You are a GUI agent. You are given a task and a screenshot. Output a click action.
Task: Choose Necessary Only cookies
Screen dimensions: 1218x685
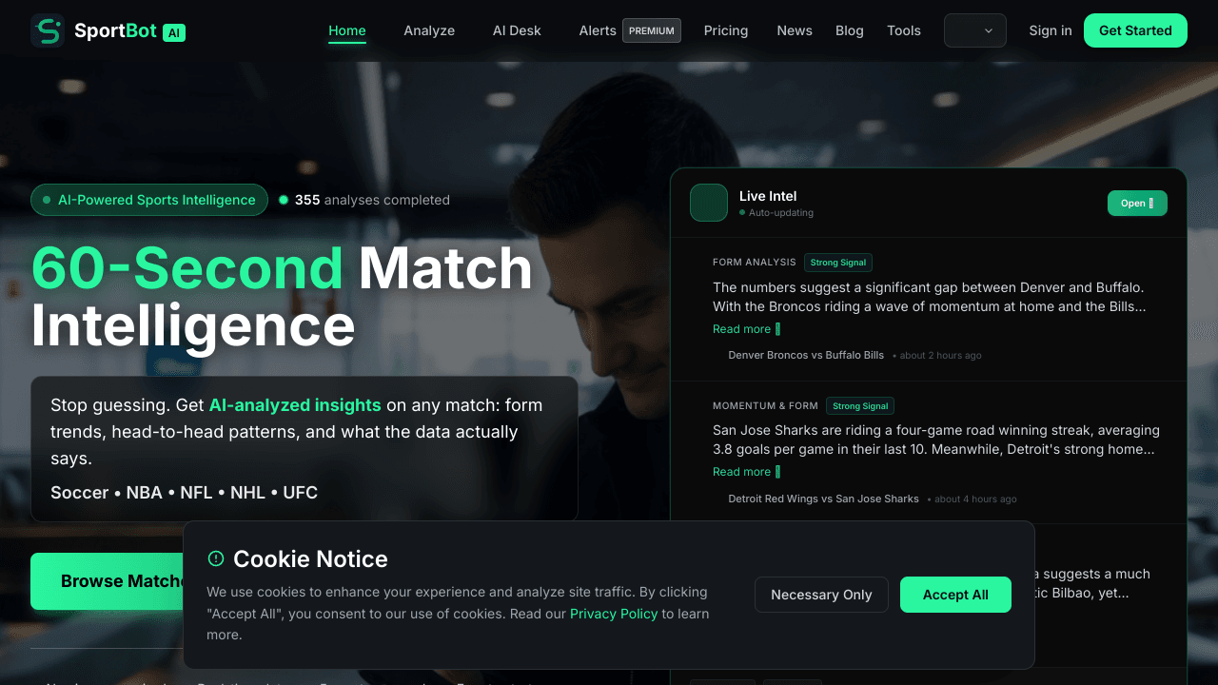(x=821, y=595)
